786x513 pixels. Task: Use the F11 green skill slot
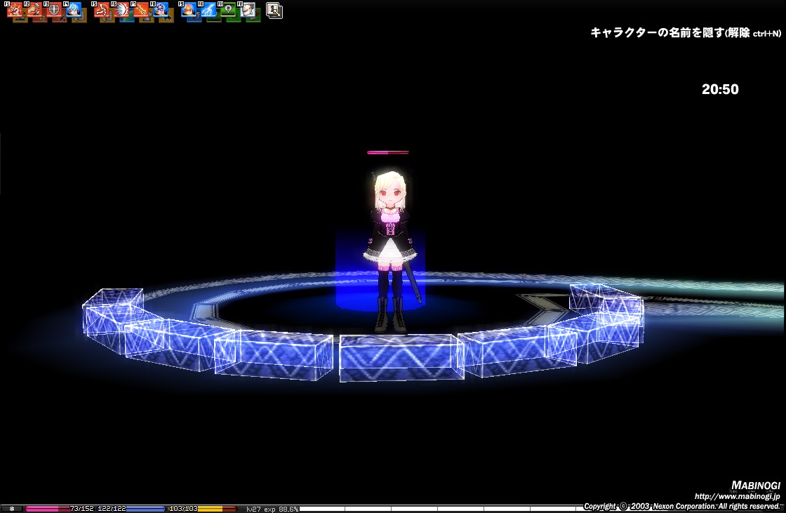pyautogui.click(x=227, y=10)
